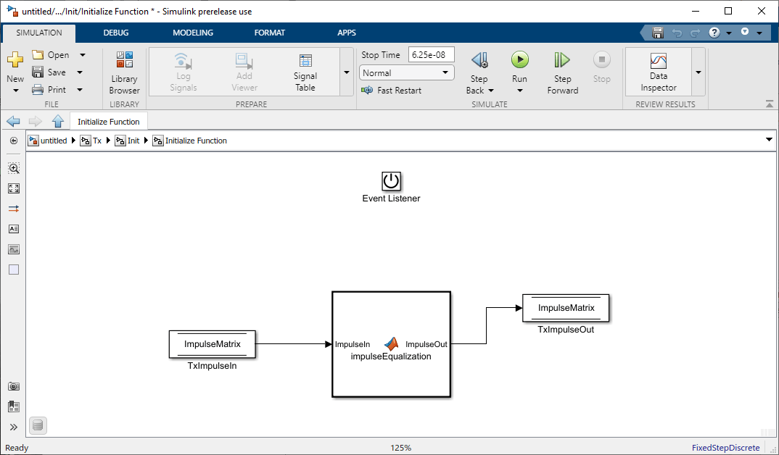Select the TxImpulseIn data store block
Viewport: 779px width, 455px height.
(212, 344)
